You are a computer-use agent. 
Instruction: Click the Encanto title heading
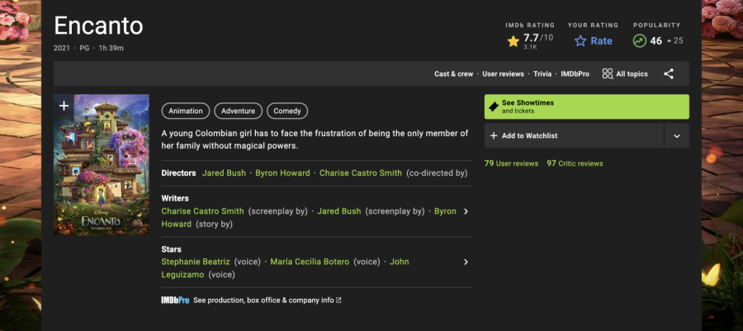point(98,26)
